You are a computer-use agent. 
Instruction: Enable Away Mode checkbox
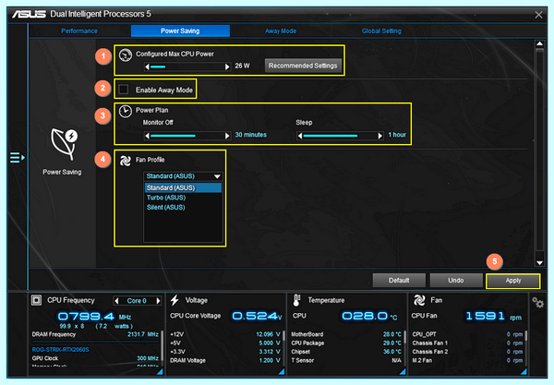[124, 90]
